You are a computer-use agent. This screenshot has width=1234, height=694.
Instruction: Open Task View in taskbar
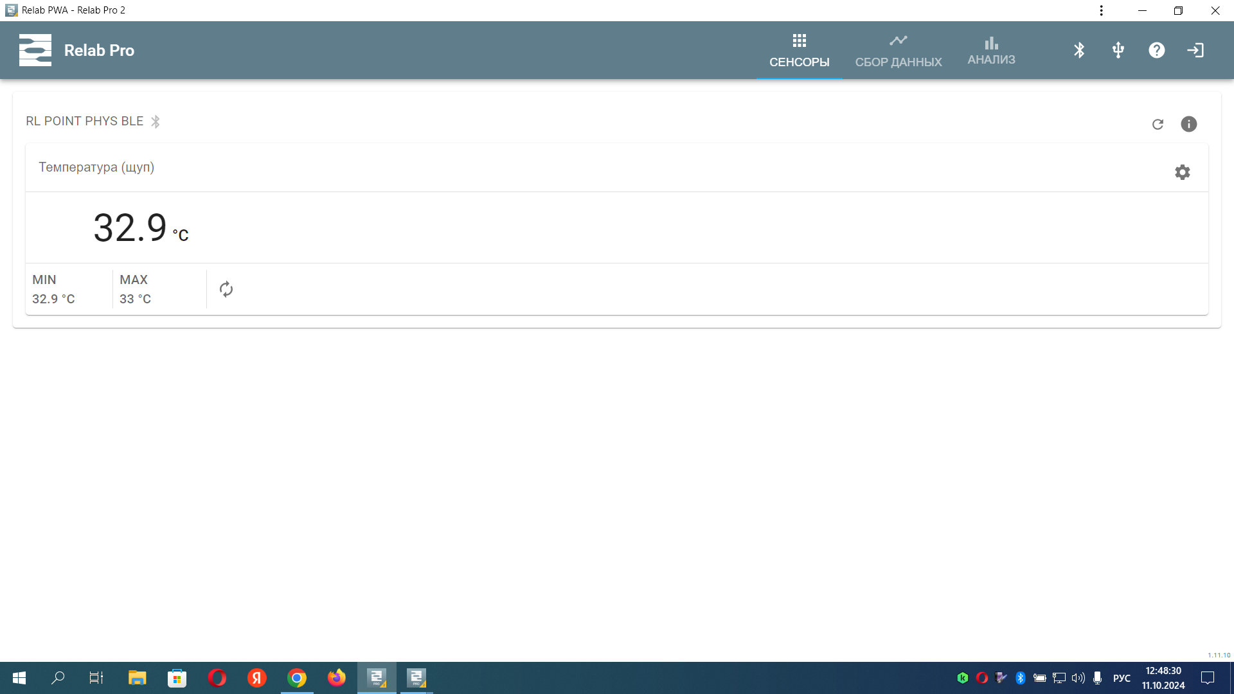pyautogui.click(x=96, y=678)
